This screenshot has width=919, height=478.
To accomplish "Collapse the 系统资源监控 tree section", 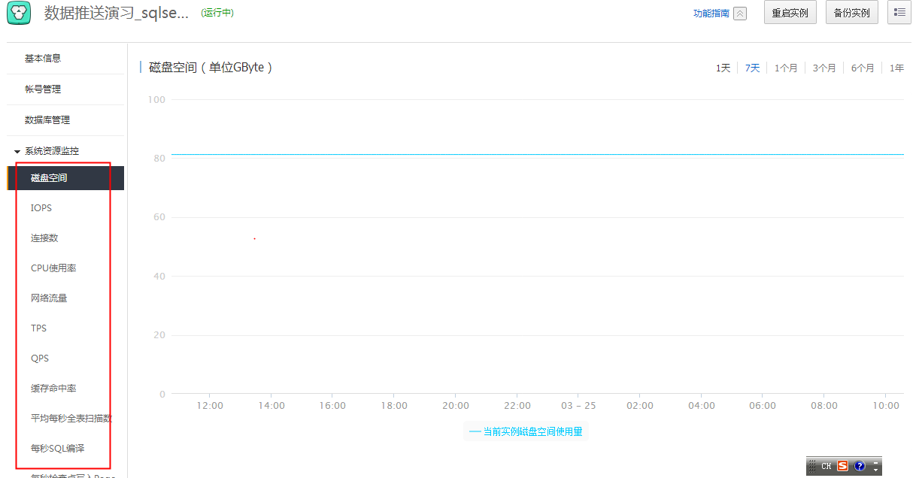I will [17, 151].
